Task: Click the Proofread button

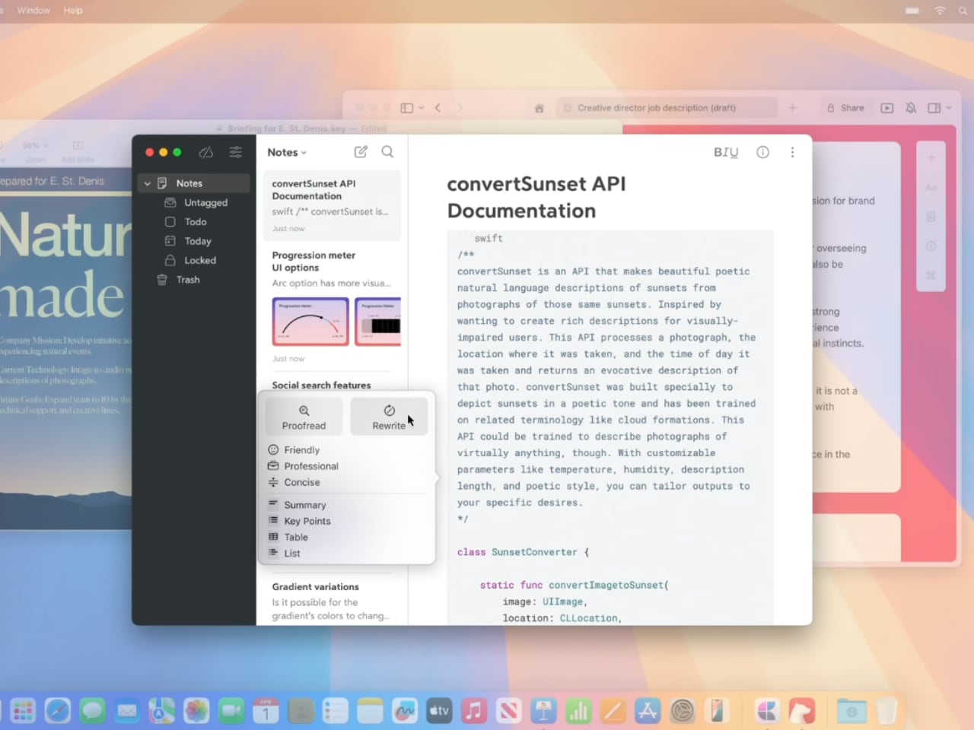Action: point(304,417)
